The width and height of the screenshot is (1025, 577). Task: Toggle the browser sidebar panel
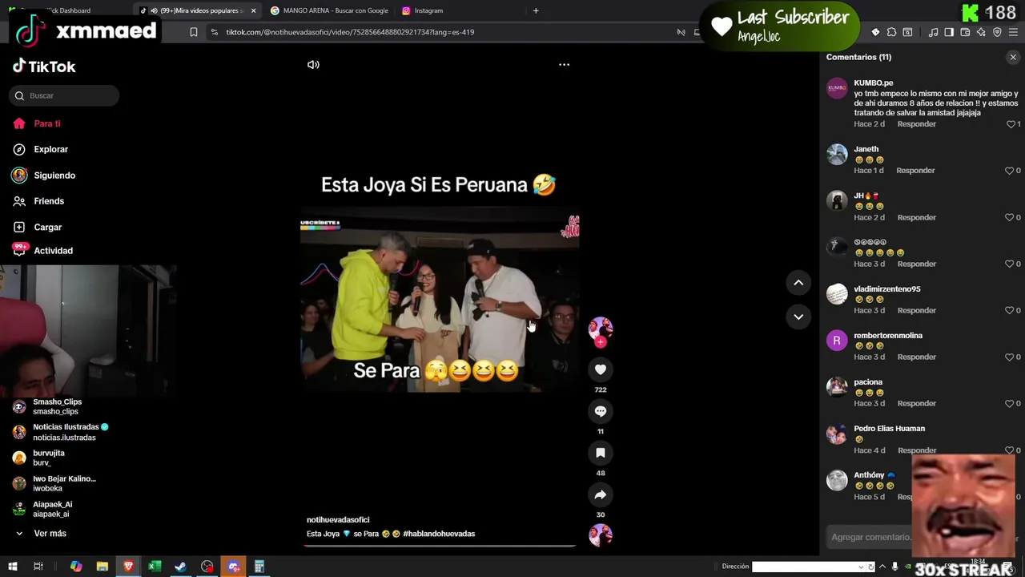pos(949,32)
